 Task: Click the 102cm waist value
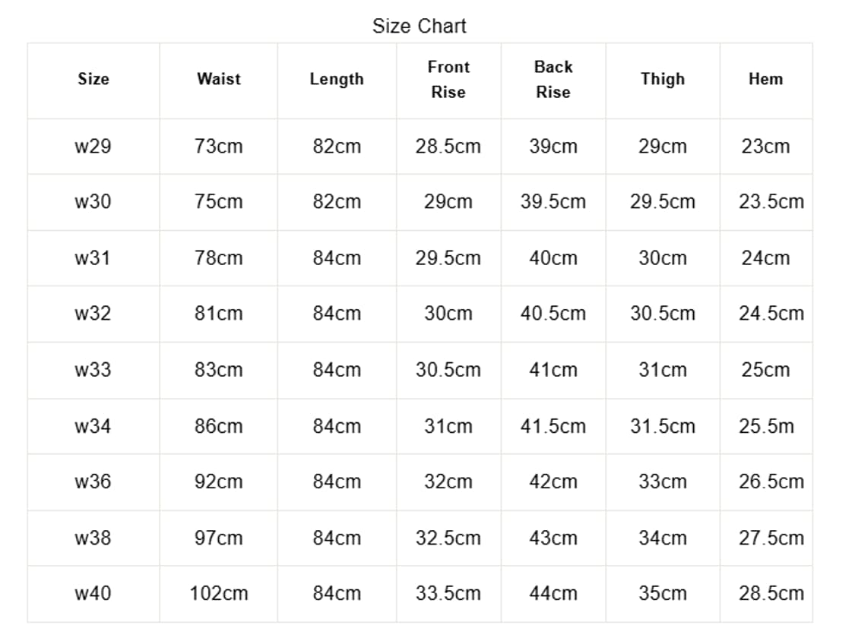[219, 594]
